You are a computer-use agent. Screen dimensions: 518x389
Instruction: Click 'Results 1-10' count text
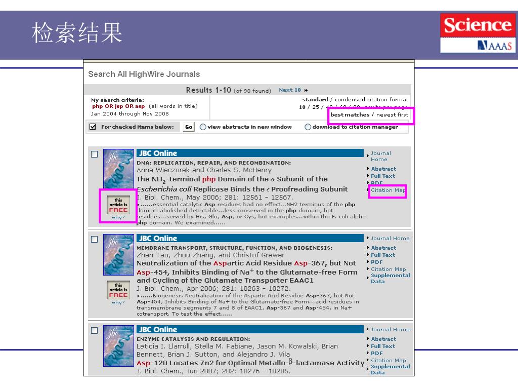pyautogui.click(x=208, y=90)
